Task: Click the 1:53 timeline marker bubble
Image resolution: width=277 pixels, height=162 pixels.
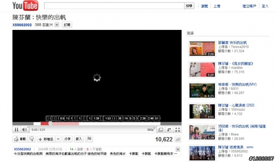Action: tap(108, 118)
